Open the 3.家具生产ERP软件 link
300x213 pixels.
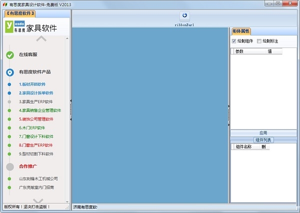click(x=36, y=102)
